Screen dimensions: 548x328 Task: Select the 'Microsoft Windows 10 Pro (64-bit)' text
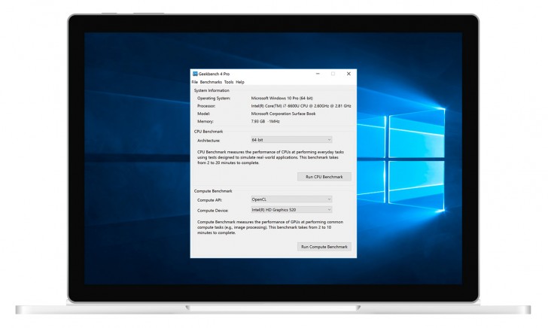tap(282, 98)
